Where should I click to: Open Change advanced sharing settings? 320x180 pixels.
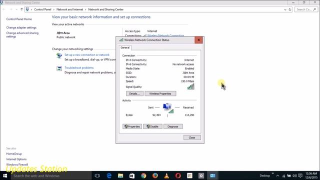click(x=22, y=34)
